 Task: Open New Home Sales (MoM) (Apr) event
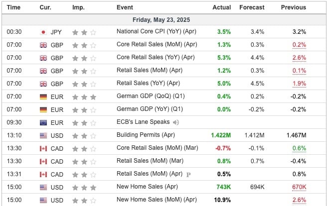click(x=157, y=200)
